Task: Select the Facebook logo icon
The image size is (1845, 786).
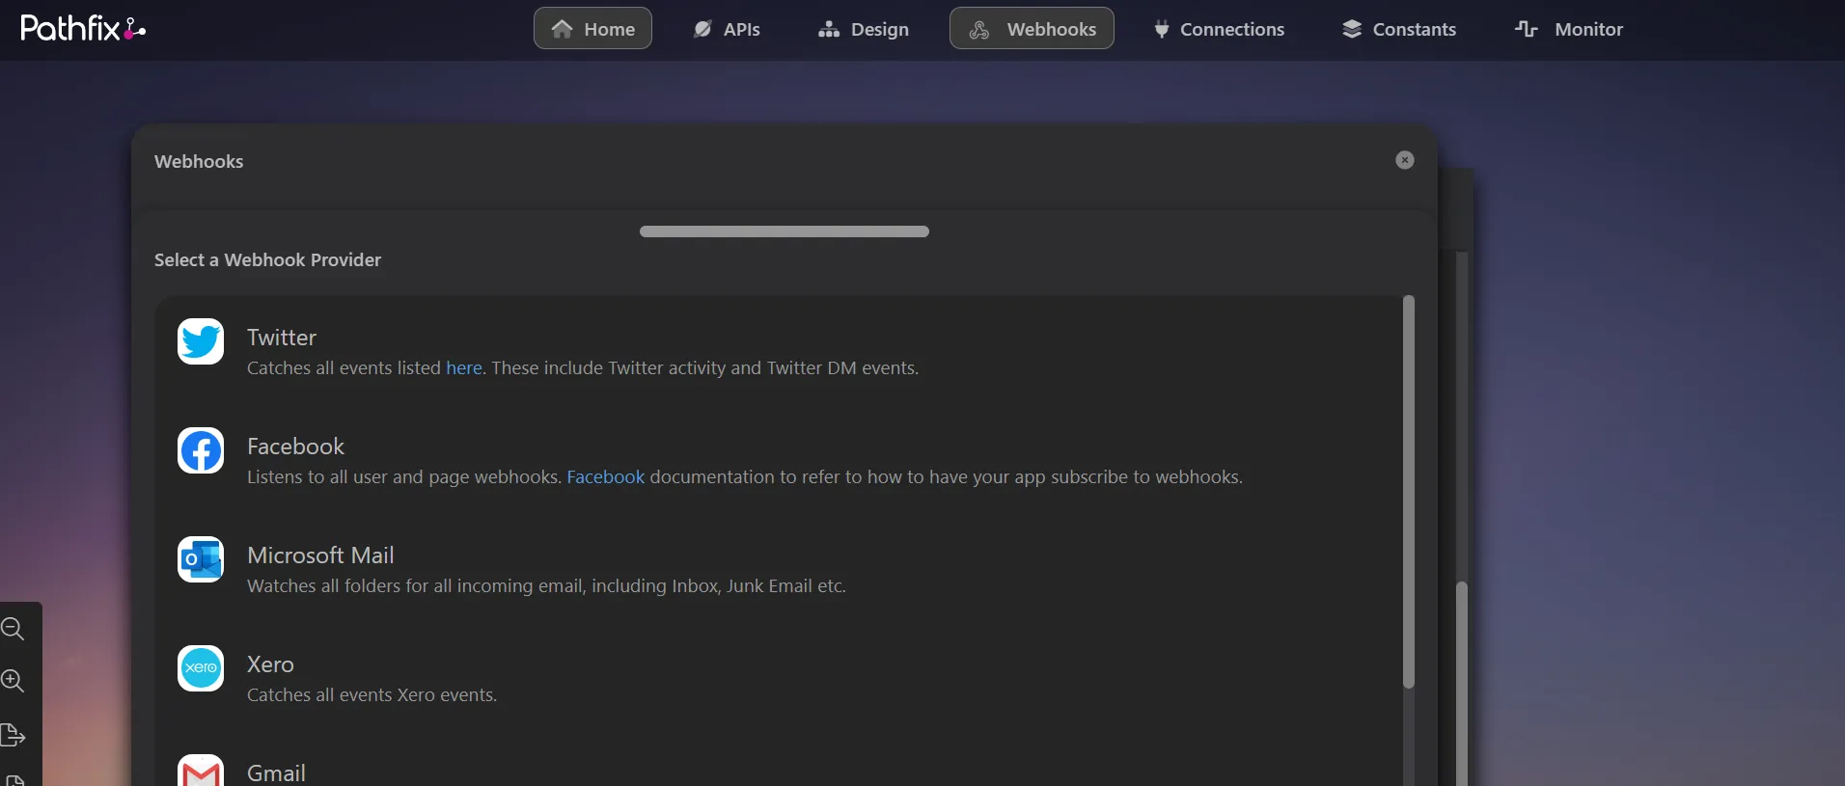Action: point(201,450)
